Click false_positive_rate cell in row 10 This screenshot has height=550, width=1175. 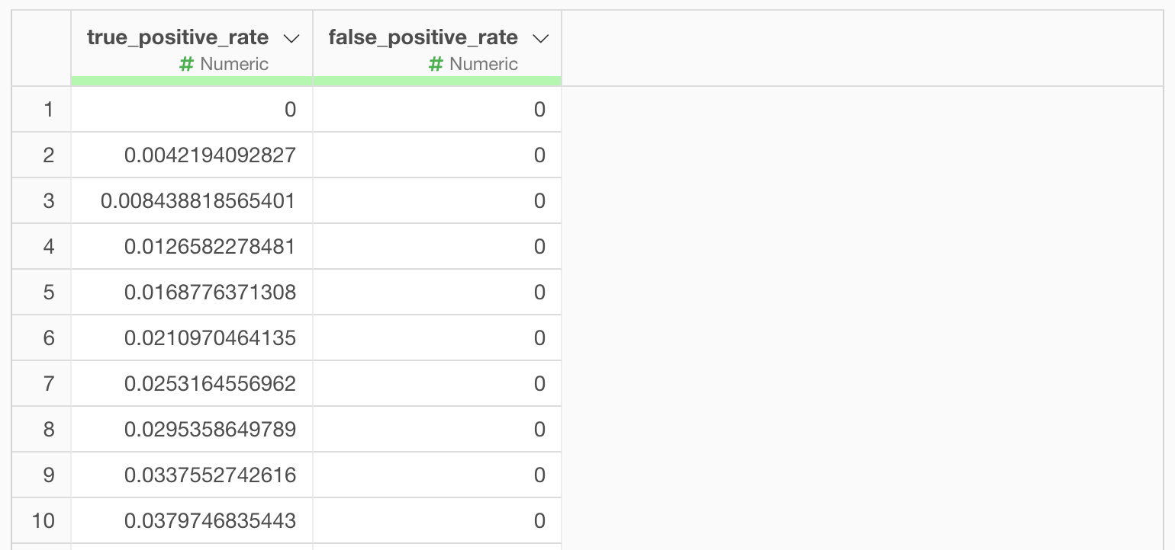coord(437,521)
